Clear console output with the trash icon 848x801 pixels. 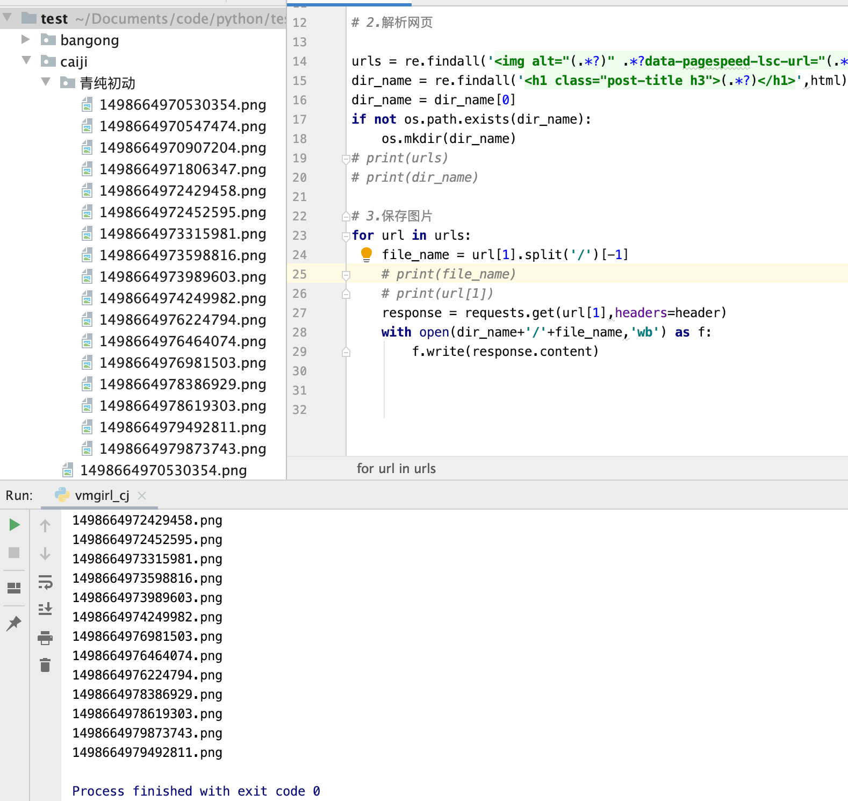[x=45, y=665]
